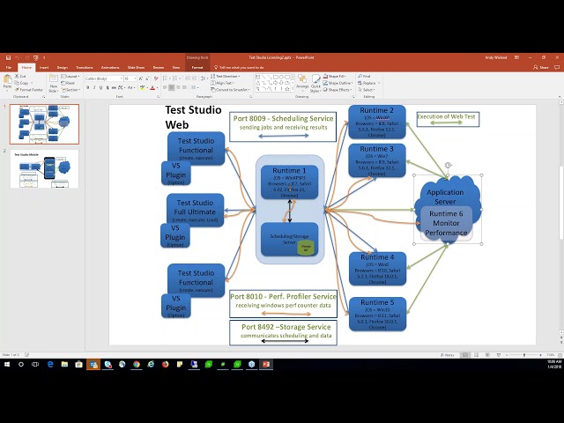Open Microsoft Edge from taskbar
The image size is (564, 423).
point(50,364)
